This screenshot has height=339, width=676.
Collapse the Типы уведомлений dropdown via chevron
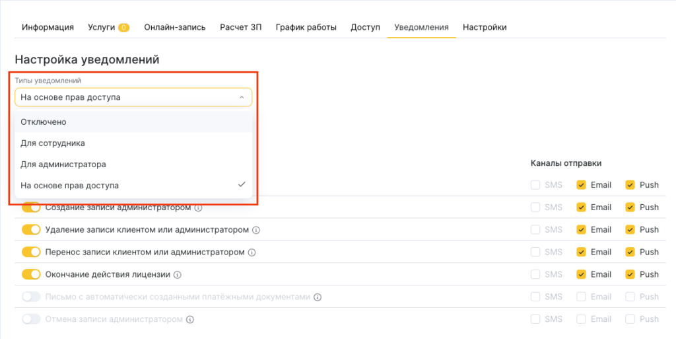[242, 97]
